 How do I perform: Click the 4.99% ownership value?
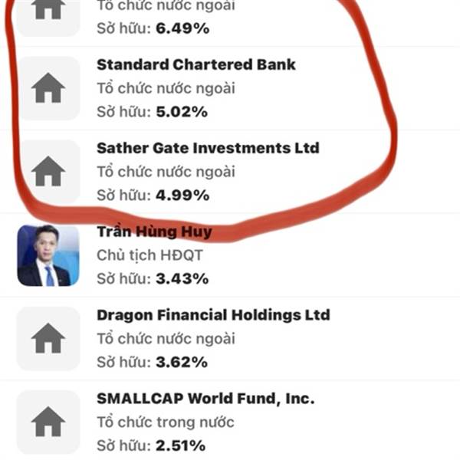pyautogui.click(x=182, y=195)
